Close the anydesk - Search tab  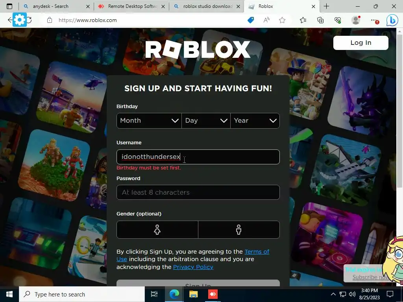click(x=88, y=6)
